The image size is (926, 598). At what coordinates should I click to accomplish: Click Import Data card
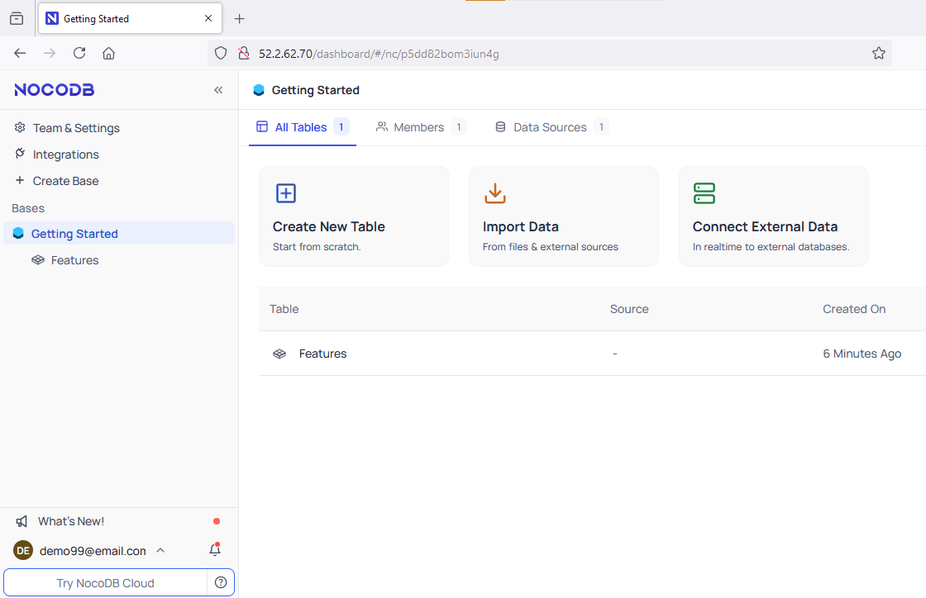pos(563,216)
